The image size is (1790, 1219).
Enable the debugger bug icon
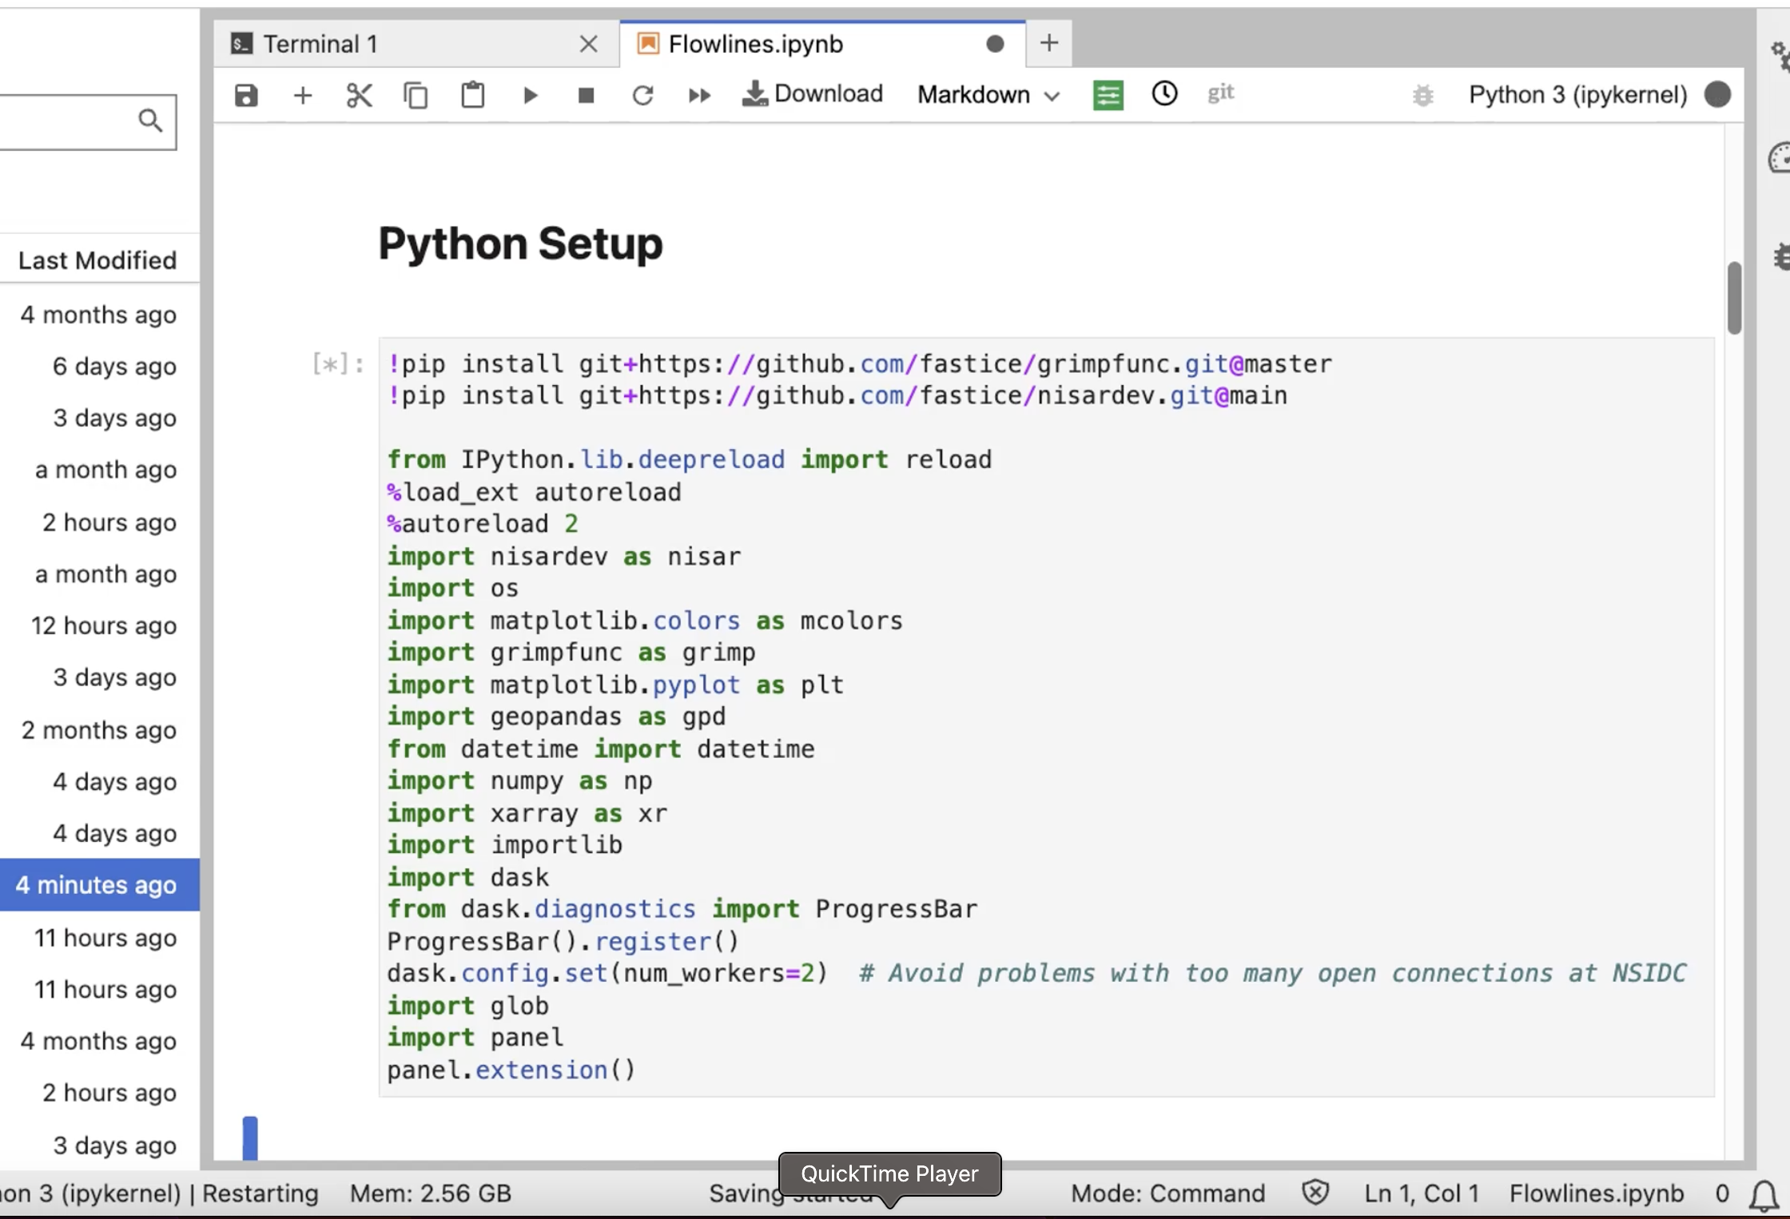click(x=1423, y=95)
